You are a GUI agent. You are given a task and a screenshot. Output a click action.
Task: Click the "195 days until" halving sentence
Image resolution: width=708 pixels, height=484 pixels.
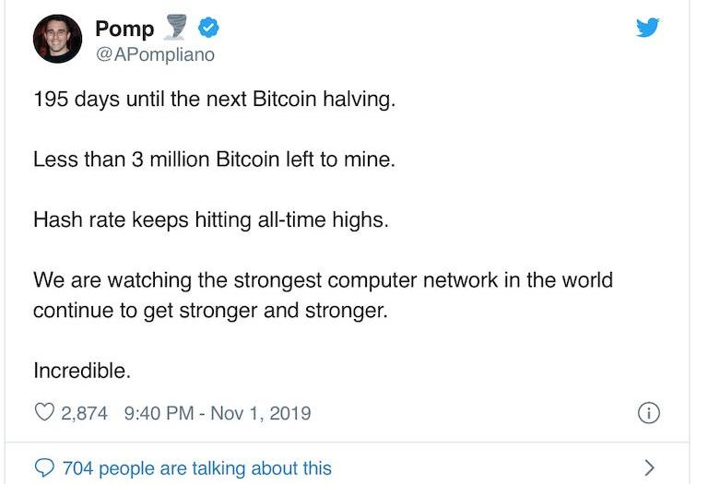pyautogui.click(x=214, y=100)
